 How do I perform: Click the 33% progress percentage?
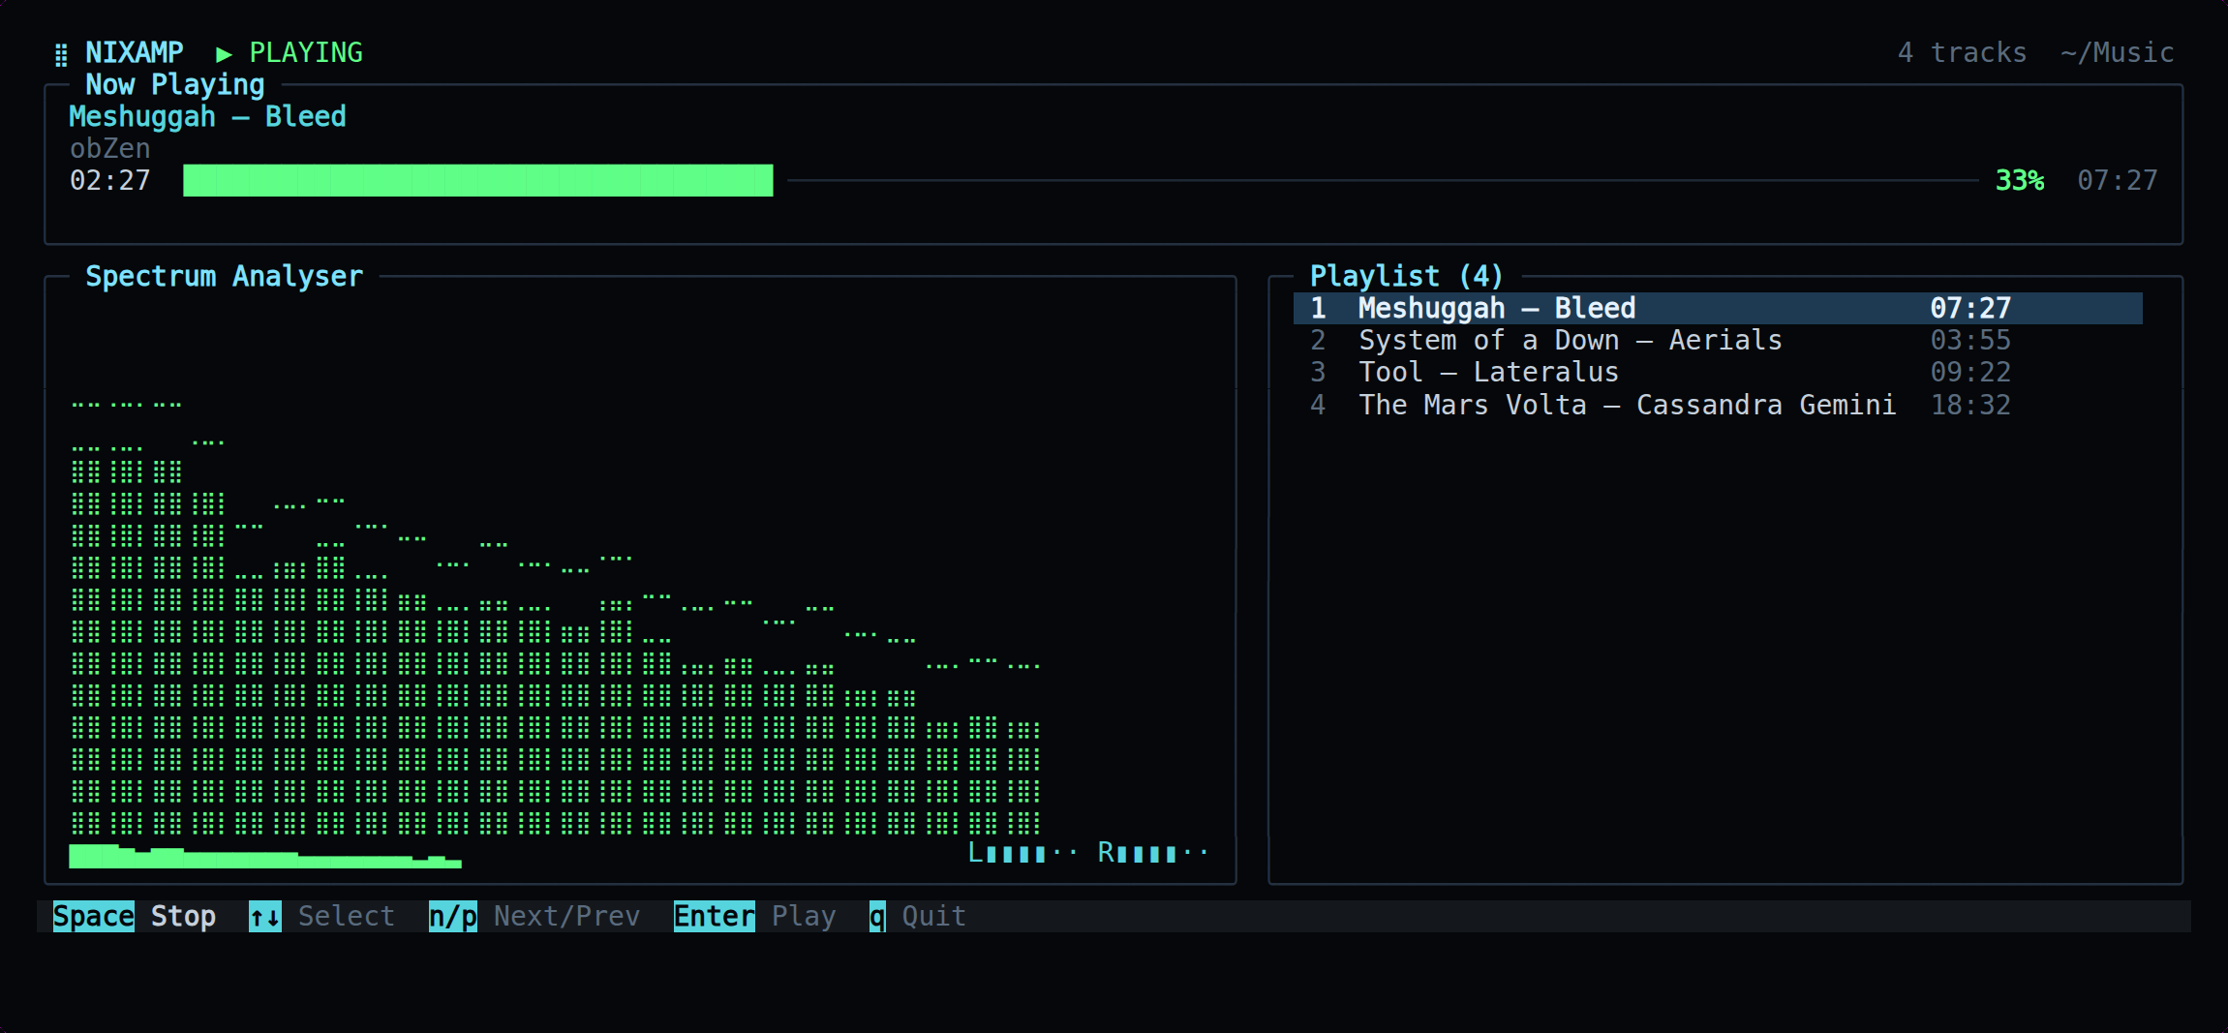pyautogui.click(x=2019, y=180)
